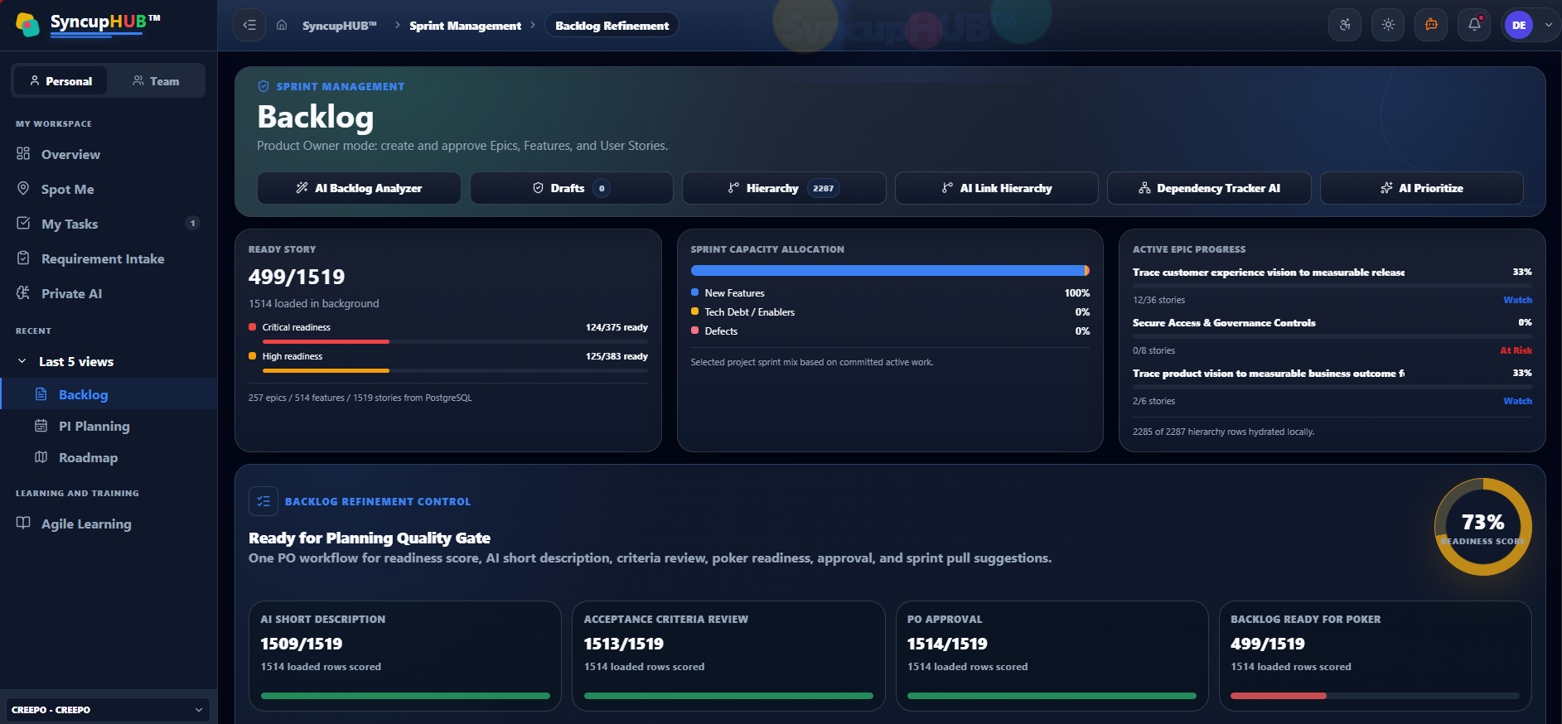The width and height of the screenshot is (1562, 724).
Task: Open Drafts button
Action: pyautogui.click(x=572, y=188)
